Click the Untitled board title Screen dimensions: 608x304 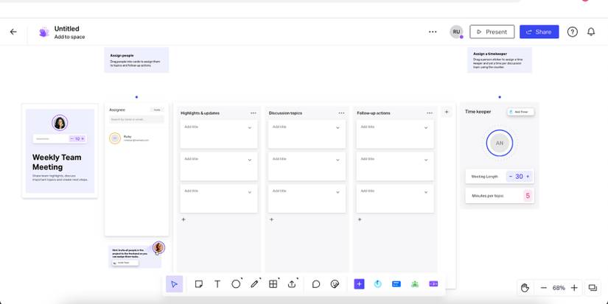tap(66, 29)
